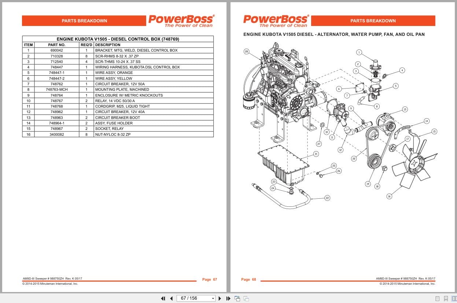Click right page PARTS BREAKDOWN header
The width and height of the screenshot is (457, 303).
point(373,21)
